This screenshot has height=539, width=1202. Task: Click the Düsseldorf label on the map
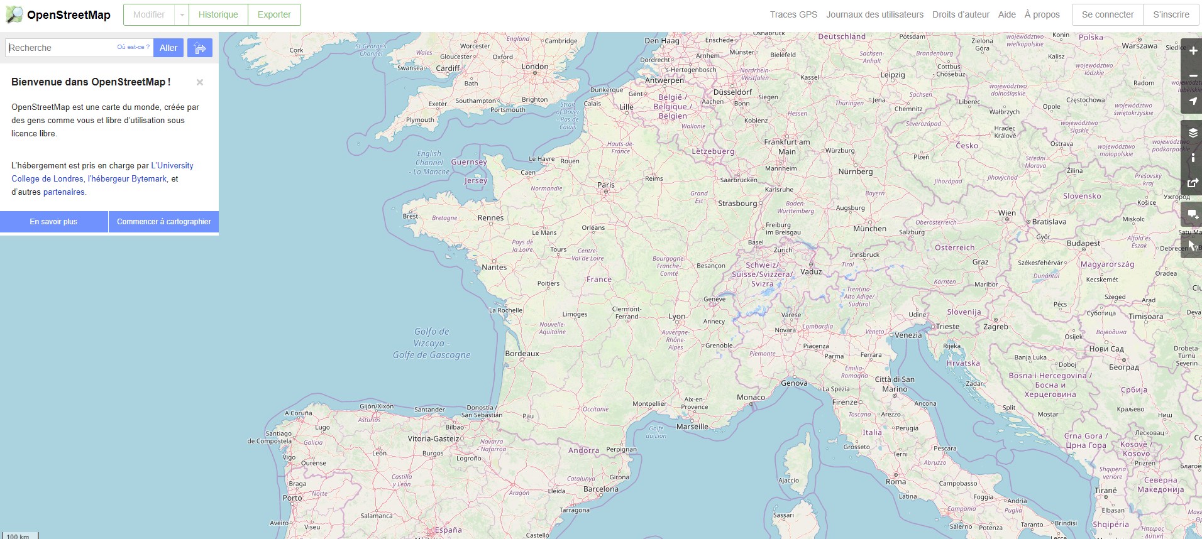click(732, 92)
